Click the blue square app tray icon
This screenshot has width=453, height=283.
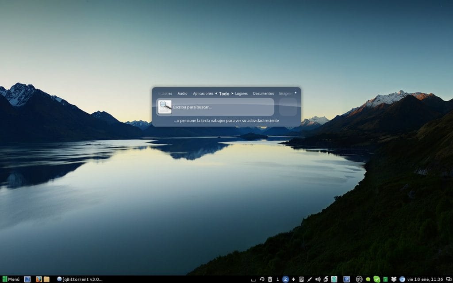pos(346,279)
